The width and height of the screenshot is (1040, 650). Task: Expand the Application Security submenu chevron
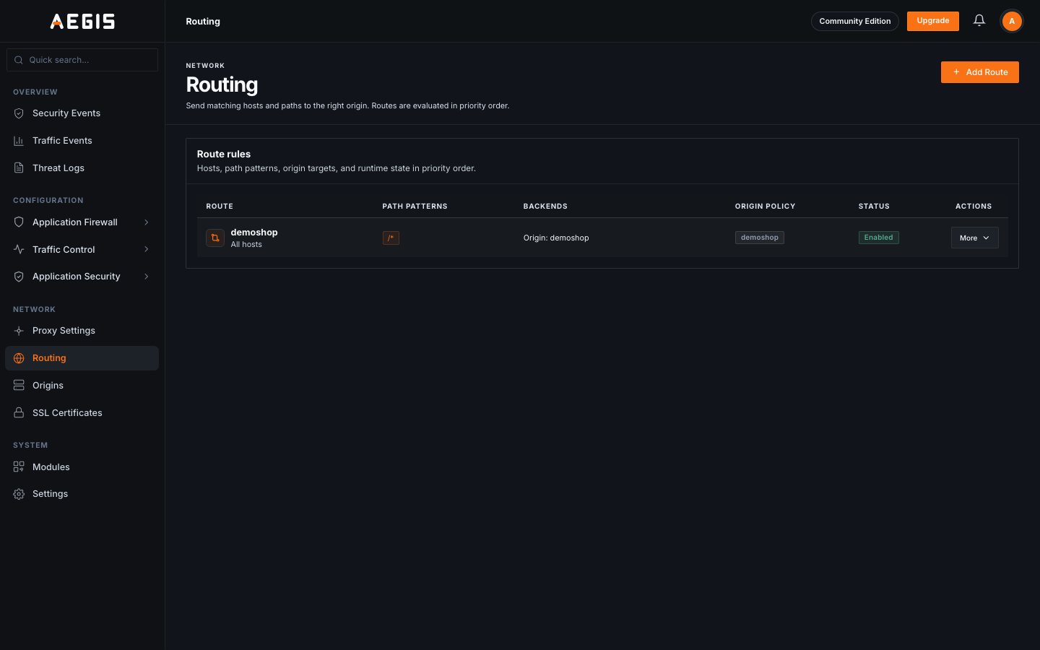pos(147,277)
